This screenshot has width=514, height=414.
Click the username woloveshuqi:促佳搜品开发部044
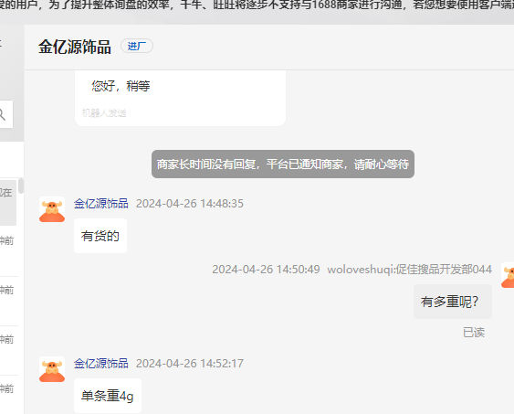[409, 270]
